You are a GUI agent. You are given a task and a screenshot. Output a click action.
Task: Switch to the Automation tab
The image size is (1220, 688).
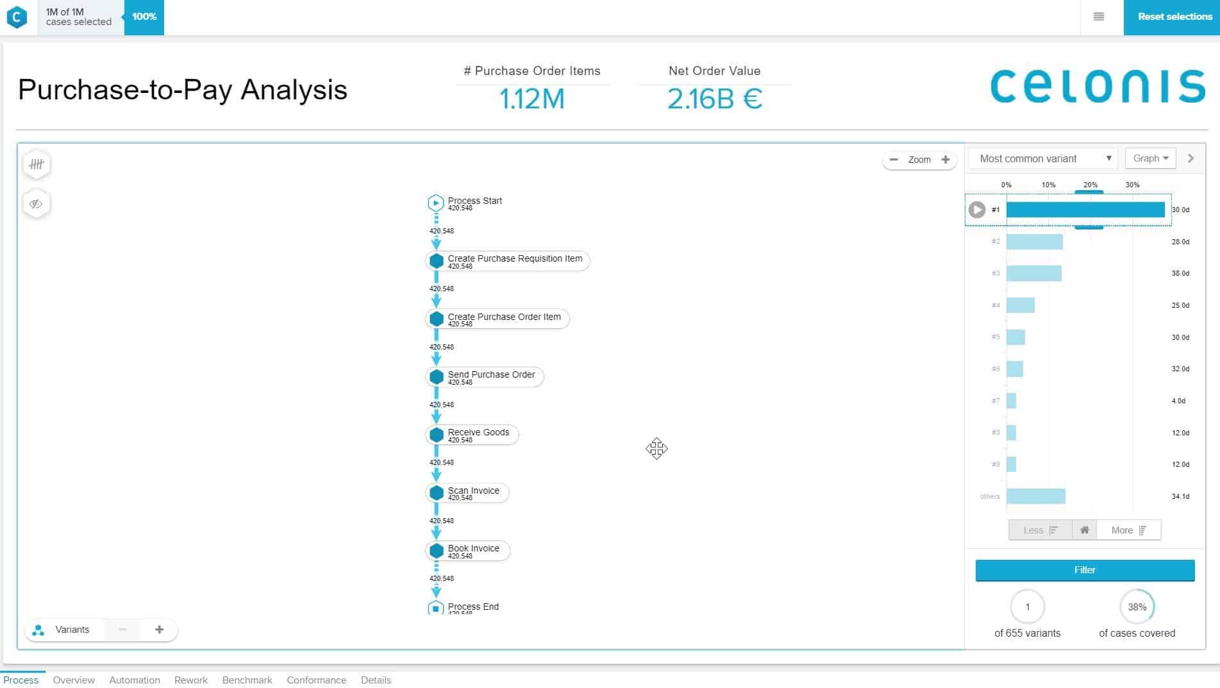[135, 680]
